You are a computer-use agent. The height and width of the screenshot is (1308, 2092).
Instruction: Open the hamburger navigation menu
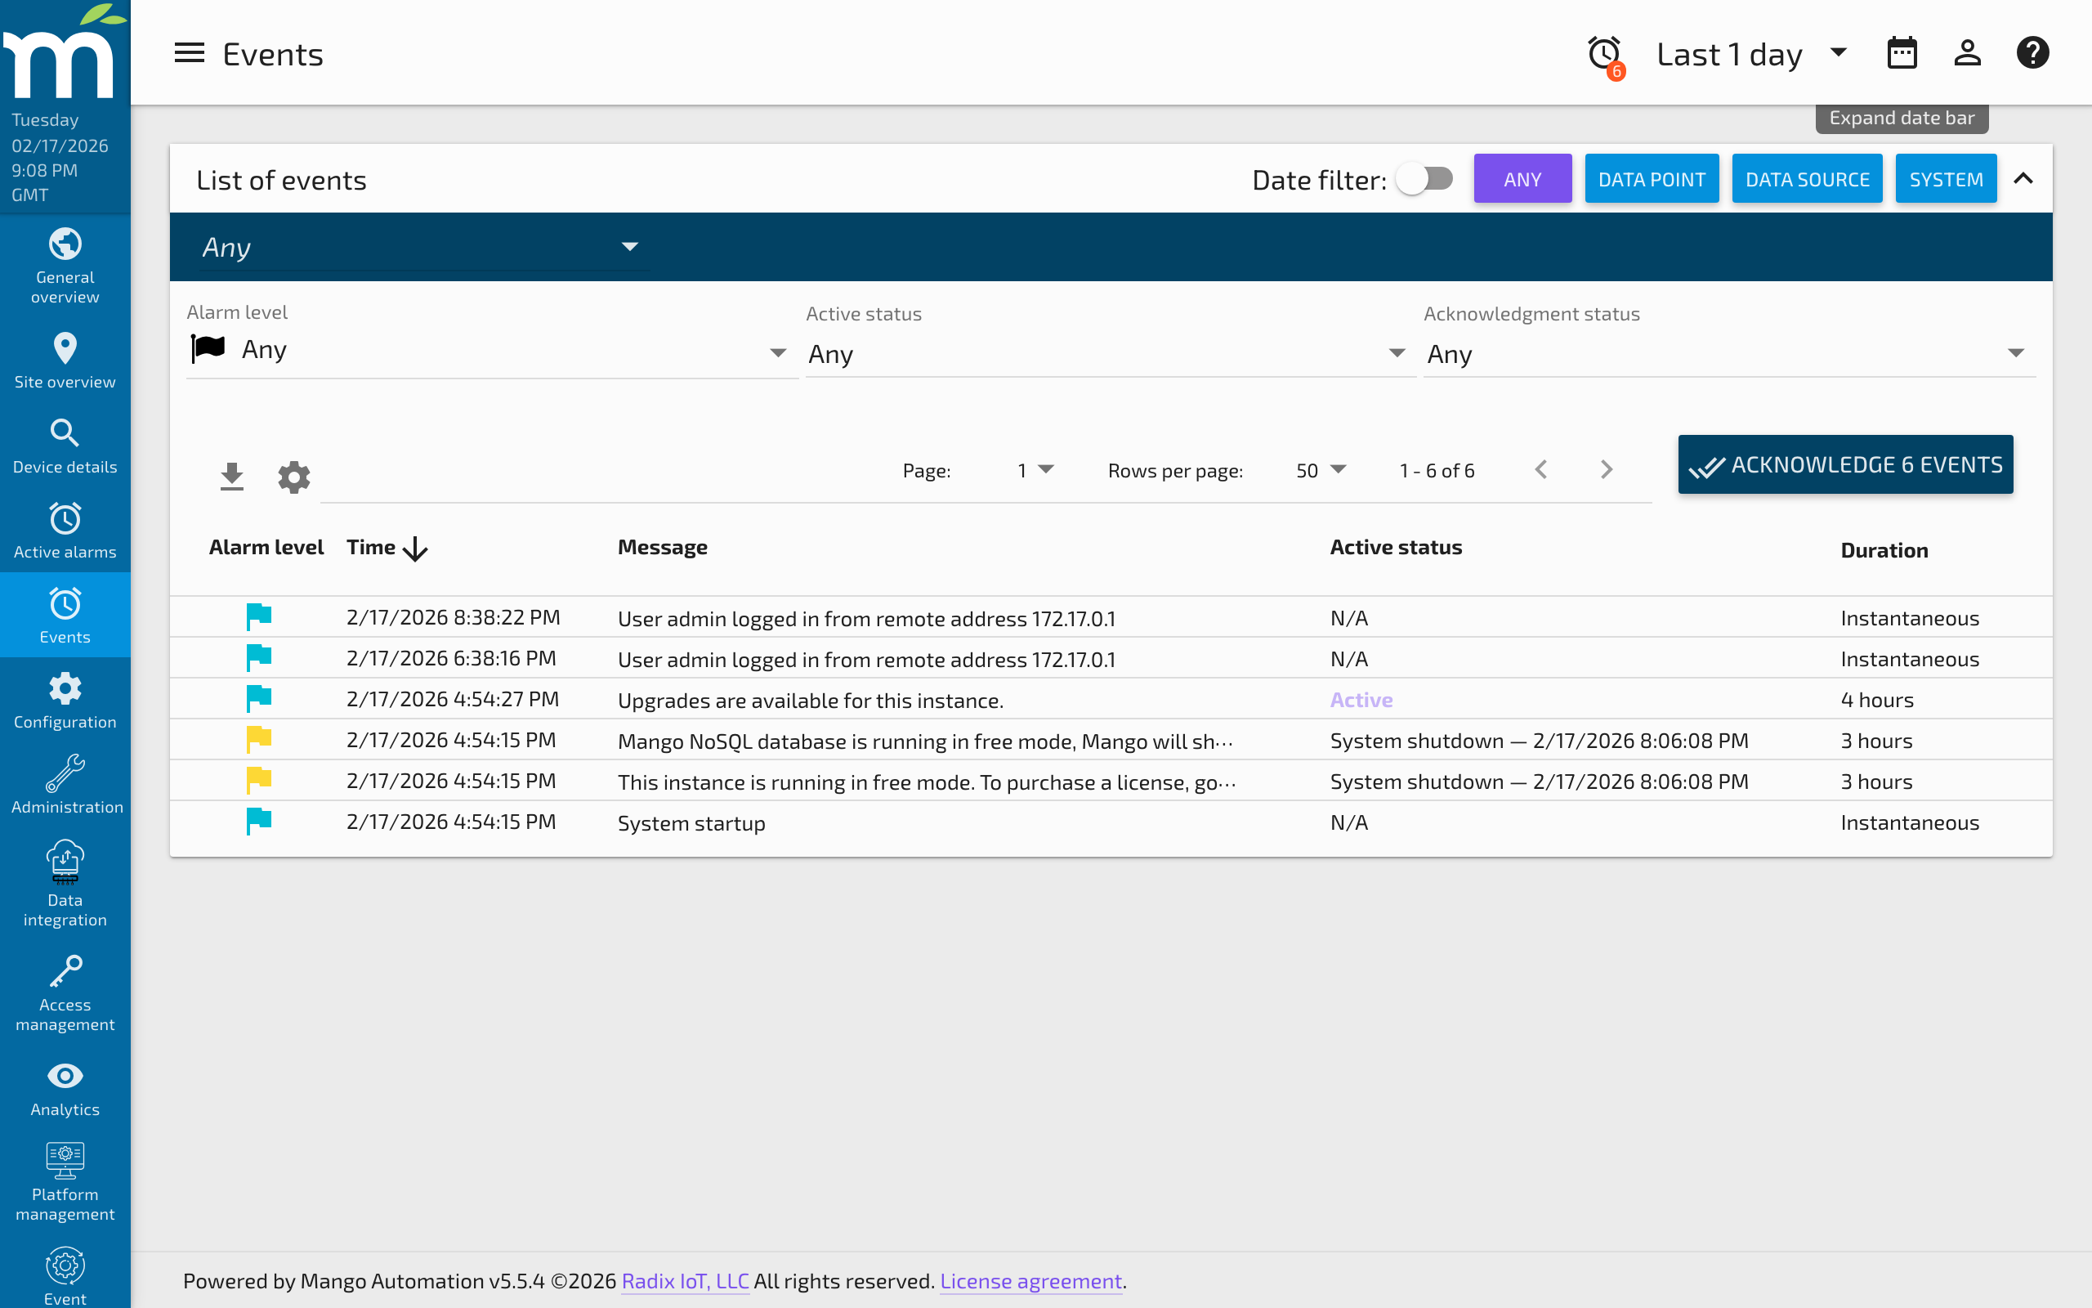click(x=189, y=53)
